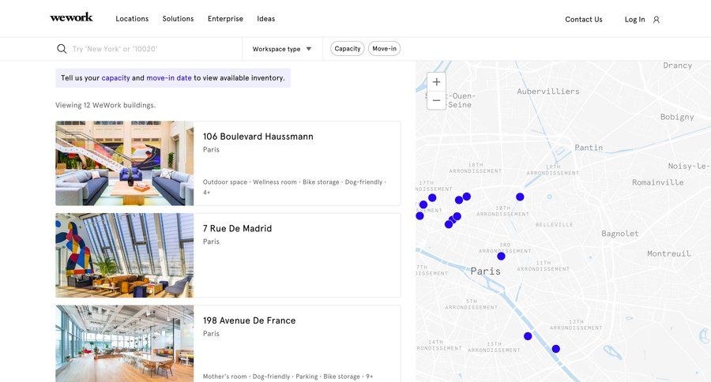Zoom out on the map

pyautogui.click(x=436, y=100)
